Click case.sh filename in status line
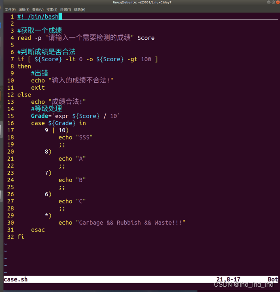This screenshot has width=280, height=292. pyautogui.click(x=16, y=279)
